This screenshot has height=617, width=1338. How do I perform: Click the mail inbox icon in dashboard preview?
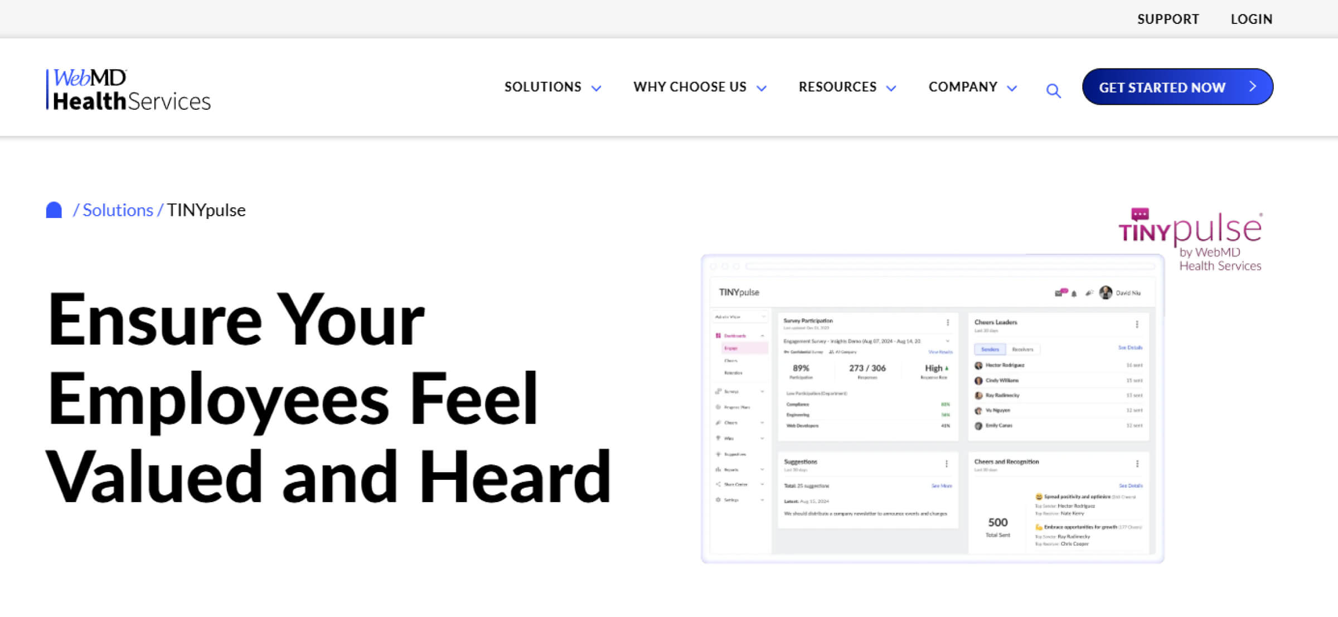(1059, 293)
